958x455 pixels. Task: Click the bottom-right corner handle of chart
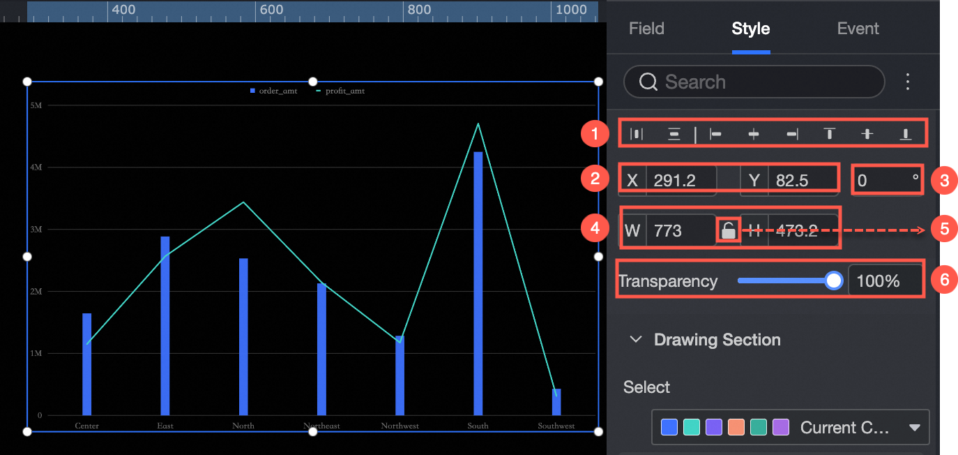pos(598,432)
